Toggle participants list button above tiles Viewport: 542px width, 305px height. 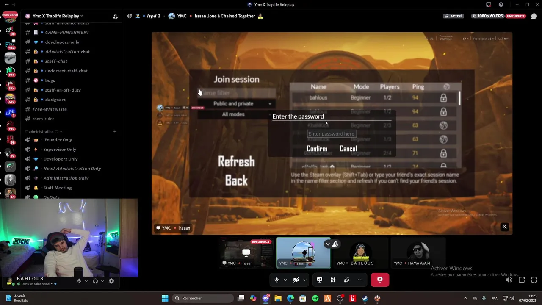tap(332, 244)
